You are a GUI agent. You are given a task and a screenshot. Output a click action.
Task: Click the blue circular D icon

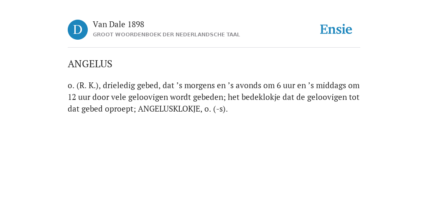click(x=78, y=30)
